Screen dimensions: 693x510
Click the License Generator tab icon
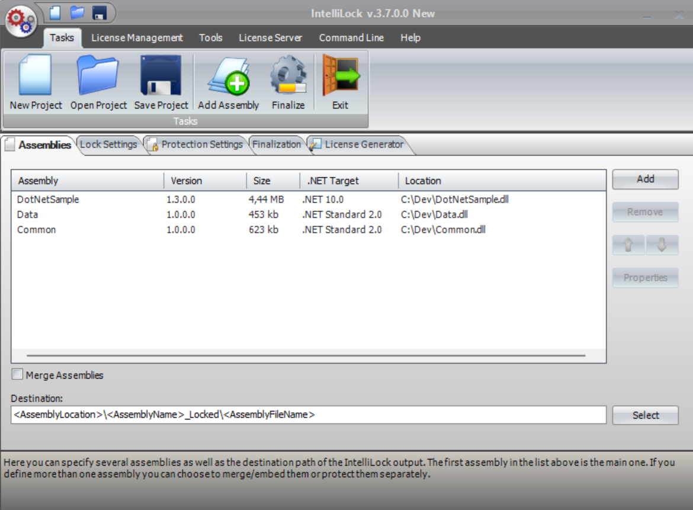(315, 145)
